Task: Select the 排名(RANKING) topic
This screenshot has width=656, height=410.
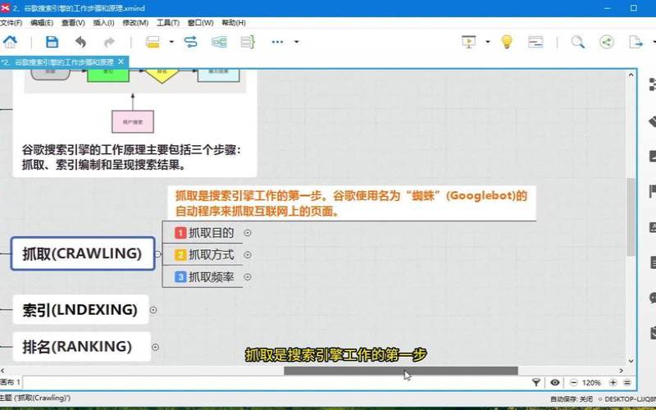Action: [81, 346]
